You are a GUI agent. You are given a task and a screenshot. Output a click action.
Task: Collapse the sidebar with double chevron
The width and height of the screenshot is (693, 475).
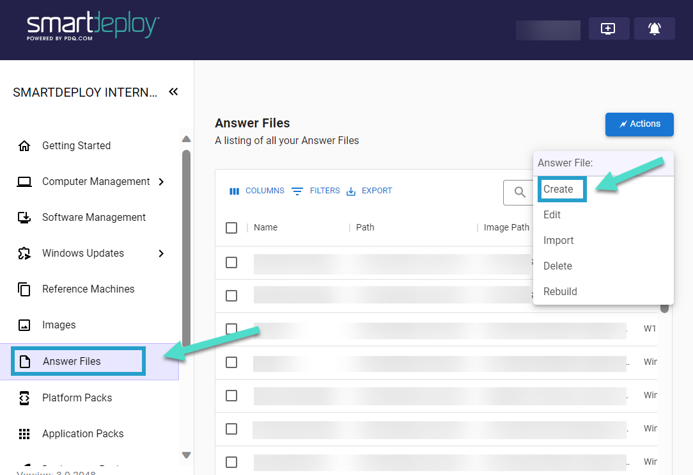point(173,92)
